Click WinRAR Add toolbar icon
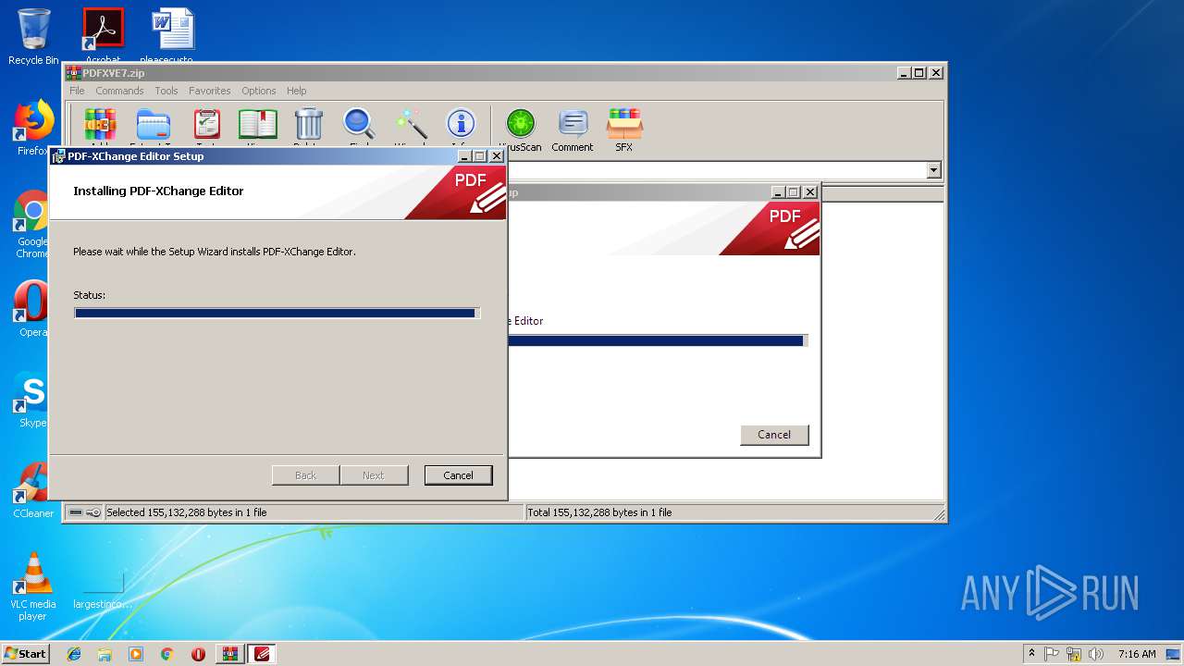The height and width of the screenshot is (666, 1184). click(x=100, y=124)
